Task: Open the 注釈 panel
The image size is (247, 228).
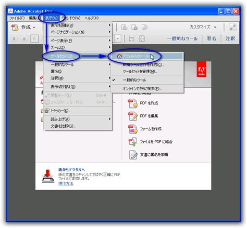Action: click(230, 38)
